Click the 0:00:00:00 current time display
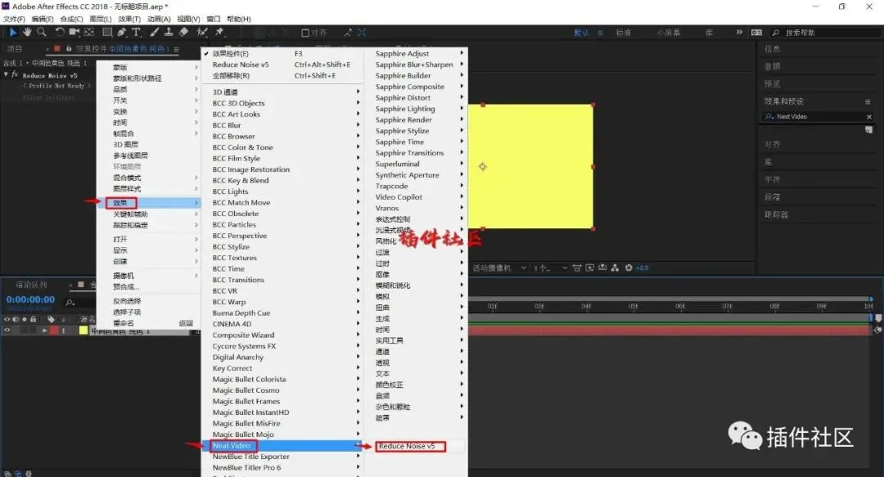 tap(30, 300)
